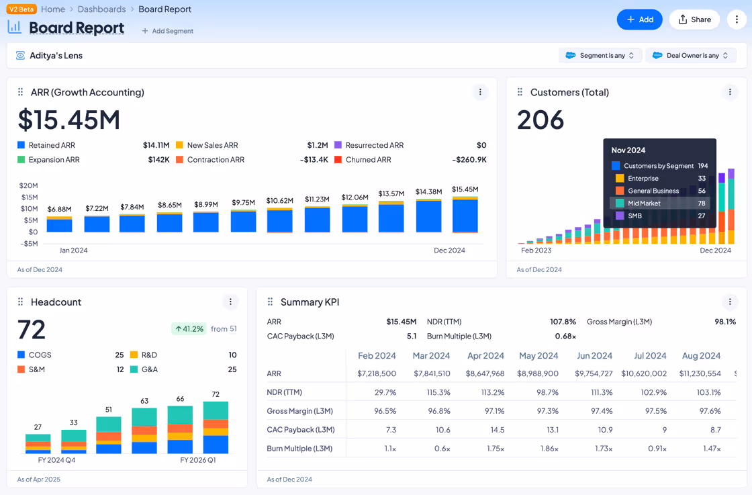This screenshot has height=495, width=752.
Task: Click the headcount bar labeled 72
Action: coord(216,428)
